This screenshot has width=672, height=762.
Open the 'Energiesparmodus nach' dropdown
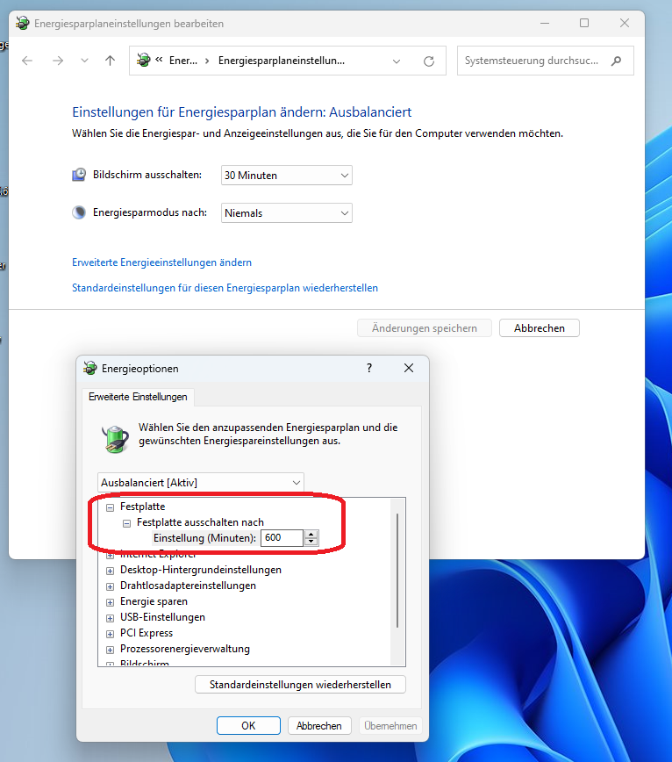point(287,212)
